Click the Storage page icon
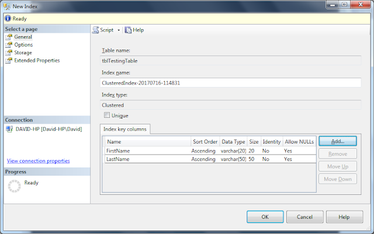 [x=9, y=53]
